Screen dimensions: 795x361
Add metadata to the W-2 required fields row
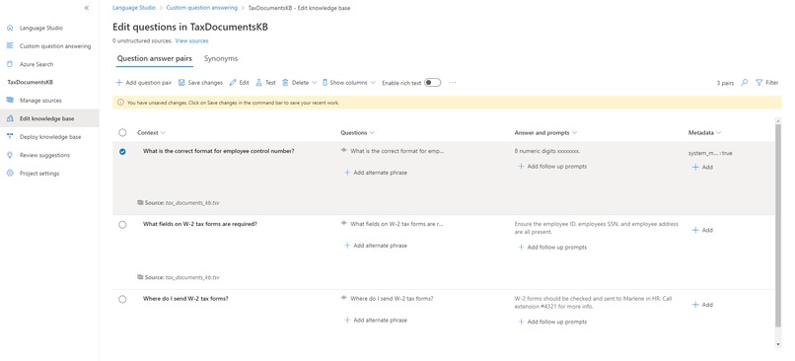702,230
